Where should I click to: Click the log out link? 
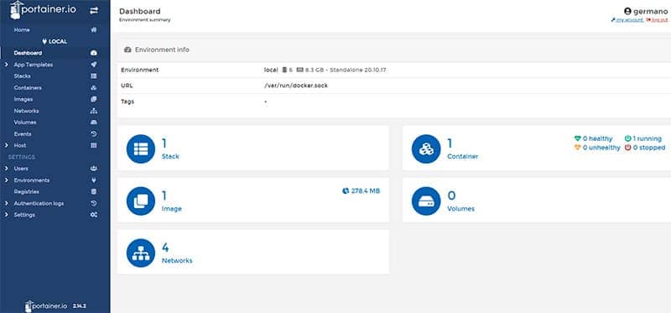pyautogui.click(x=657, y=20)
